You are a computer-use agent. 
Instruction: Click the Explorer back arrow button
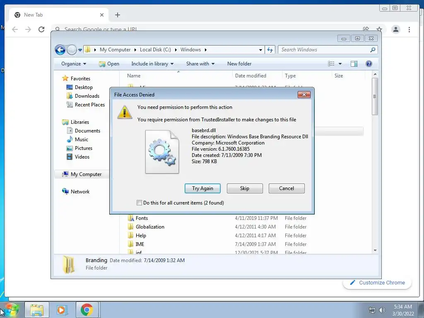click(x=60, y=50)
